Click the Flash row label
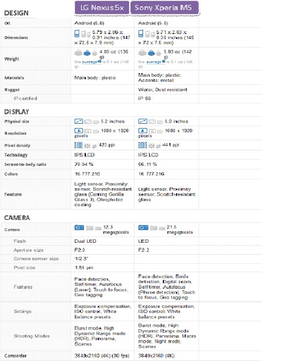 coord(20,241)
